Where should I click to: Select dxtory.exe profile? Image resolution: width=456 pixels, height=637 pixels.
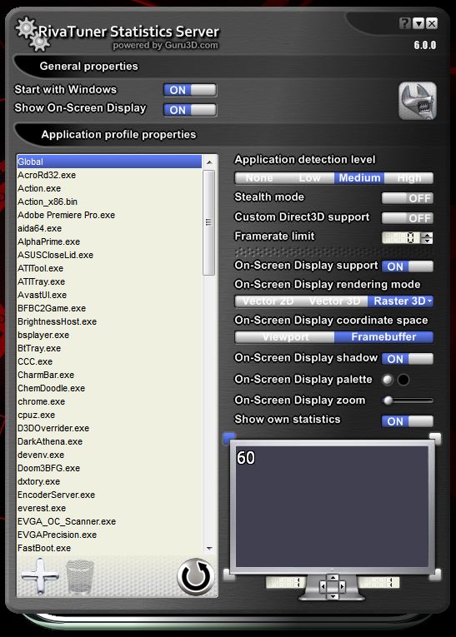(109, 482)
